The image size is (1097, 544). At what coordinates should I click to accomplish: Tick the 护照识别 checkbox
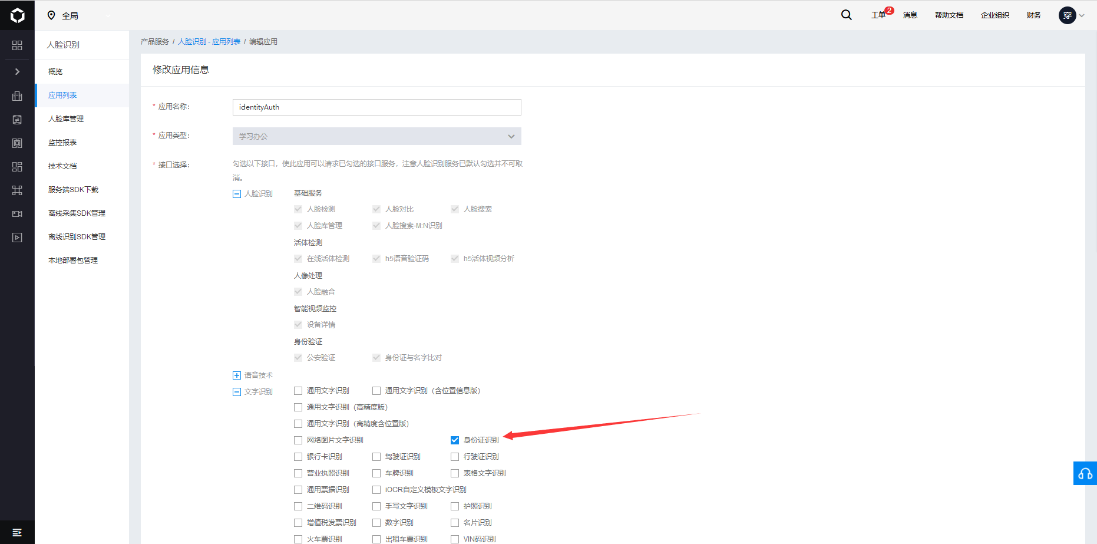(x=455, y=506)
